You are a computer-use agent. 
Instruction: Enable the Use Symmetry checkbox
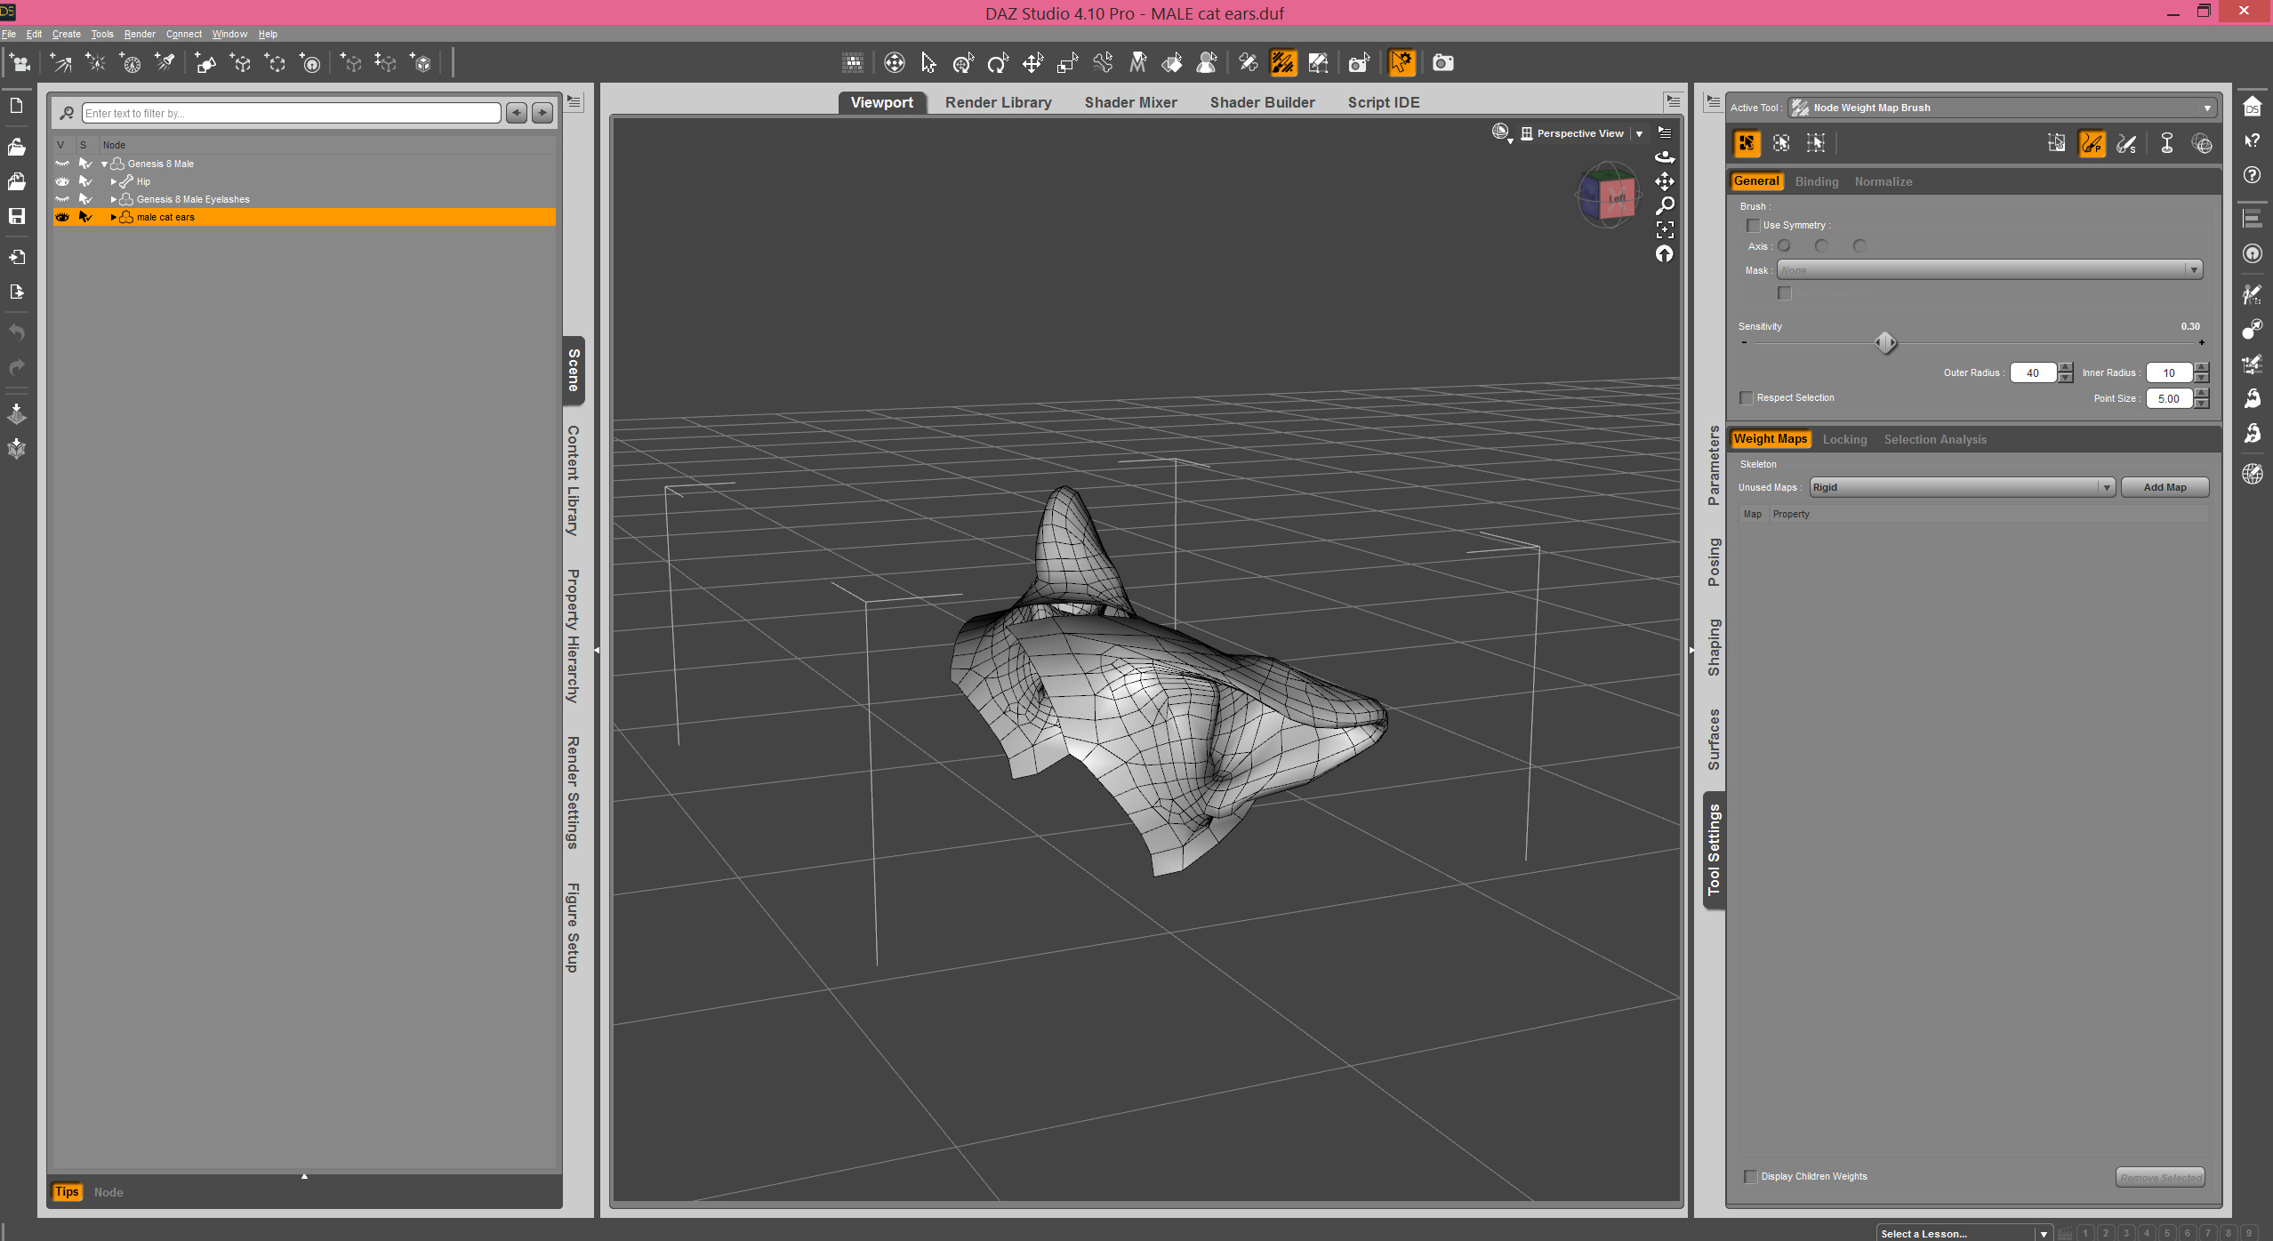pyautogui.click(x=1753, y=226)
